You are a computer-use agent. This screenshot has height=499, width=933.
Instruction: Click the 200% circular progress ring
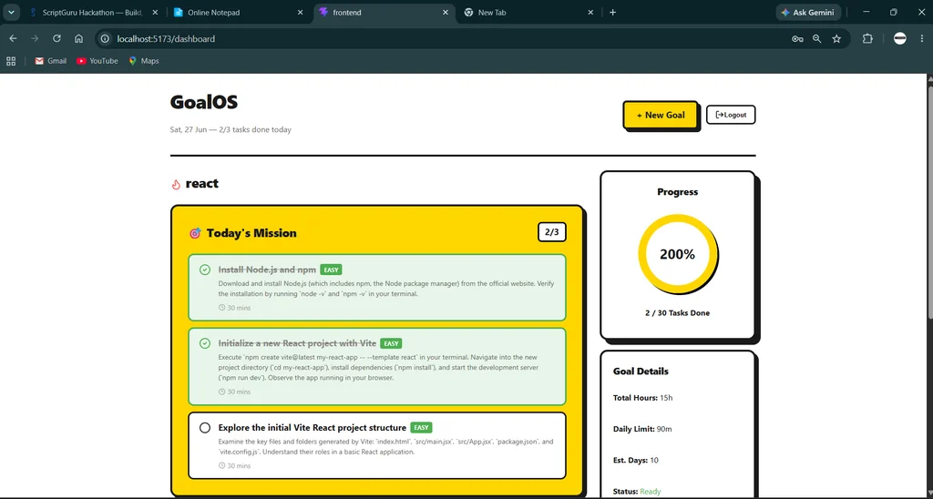677,254
